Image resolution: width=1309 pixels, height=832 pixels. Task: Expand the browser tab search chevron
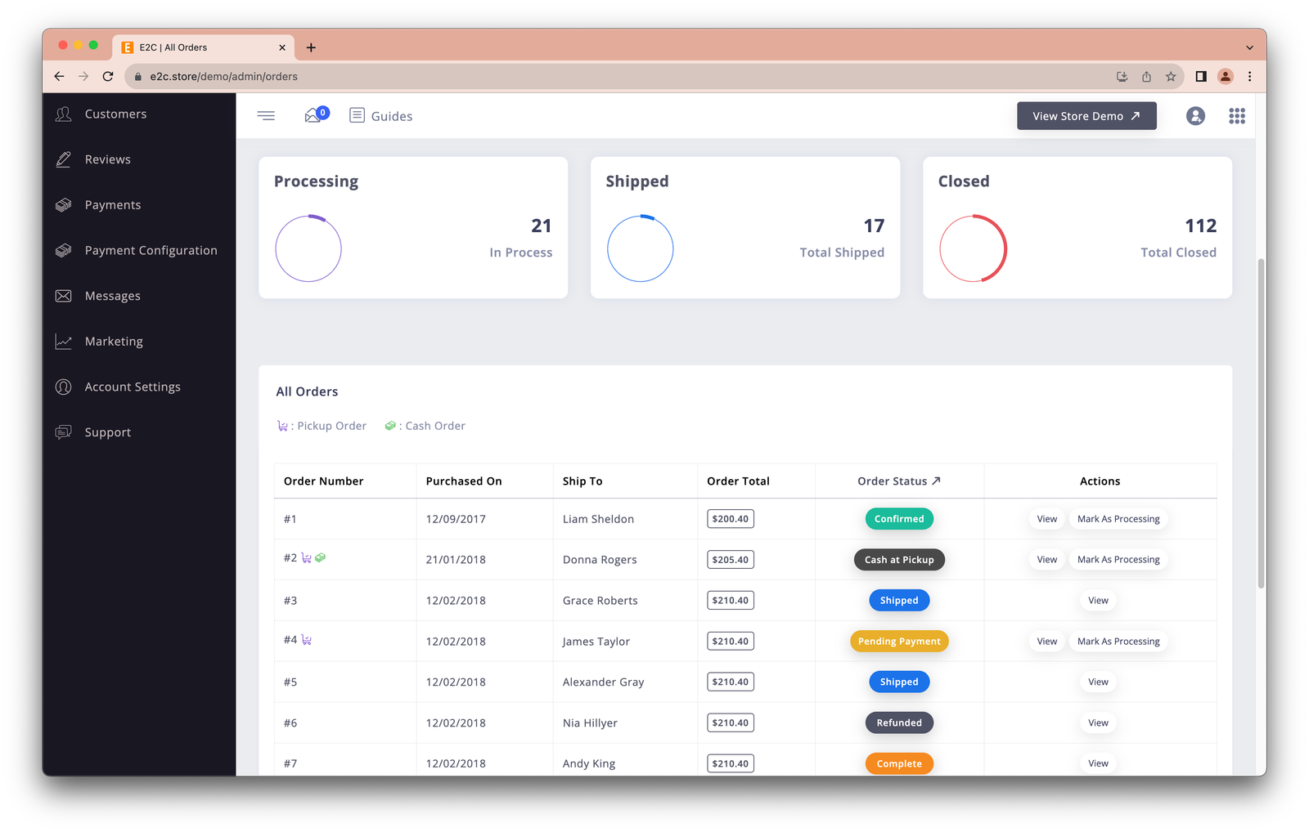click(1249, 47)
